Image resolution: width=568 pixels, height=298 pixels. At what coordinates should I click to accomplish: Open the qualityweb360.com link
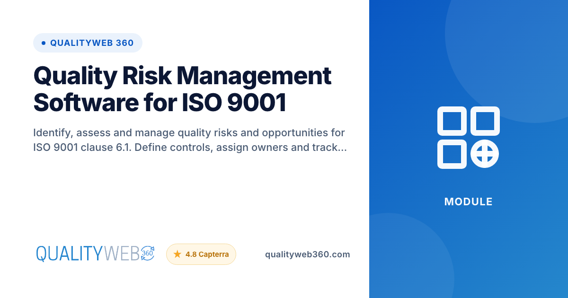point(308,254)
